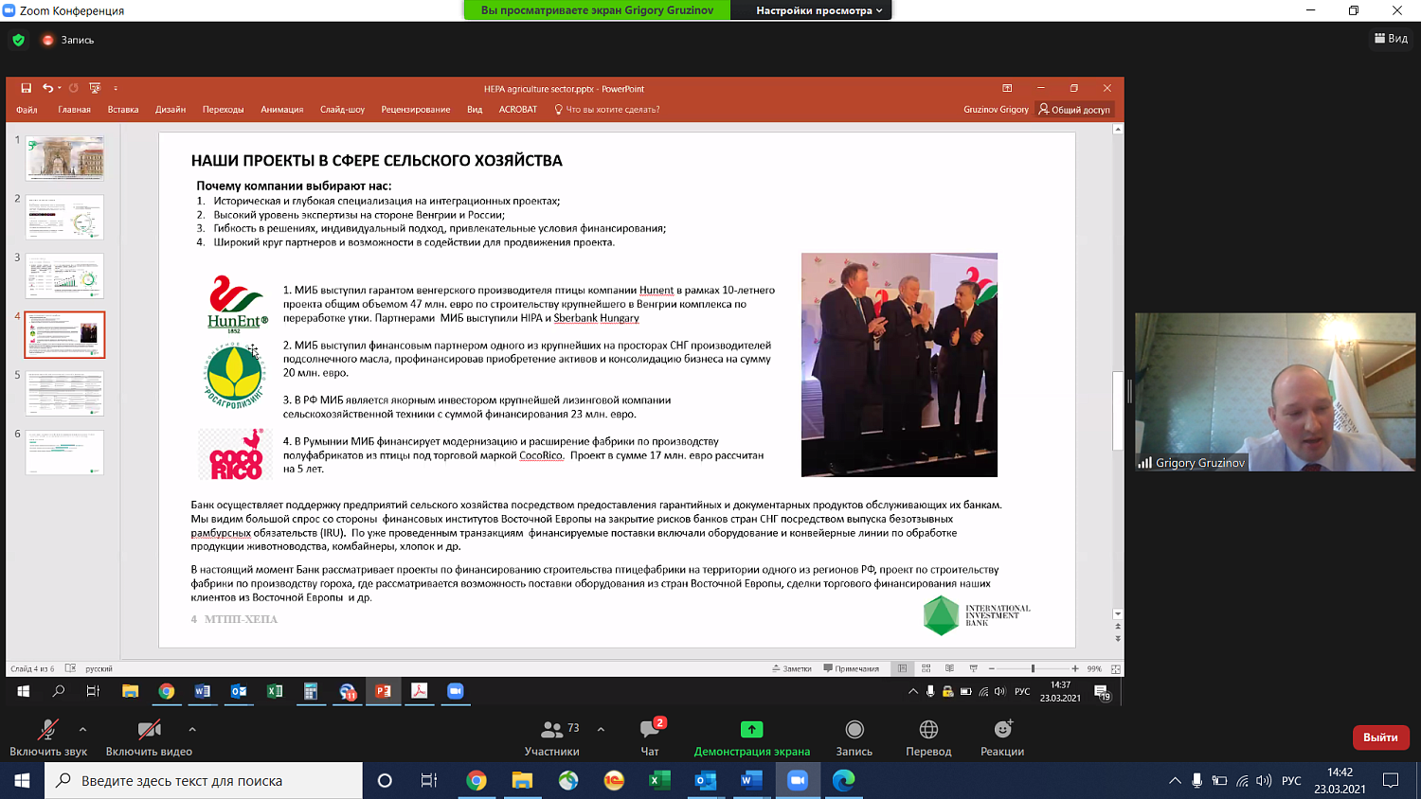Open the Zoom Chat panel
This screenshot has width=1421, height=799.
click(x=650, y=730)
